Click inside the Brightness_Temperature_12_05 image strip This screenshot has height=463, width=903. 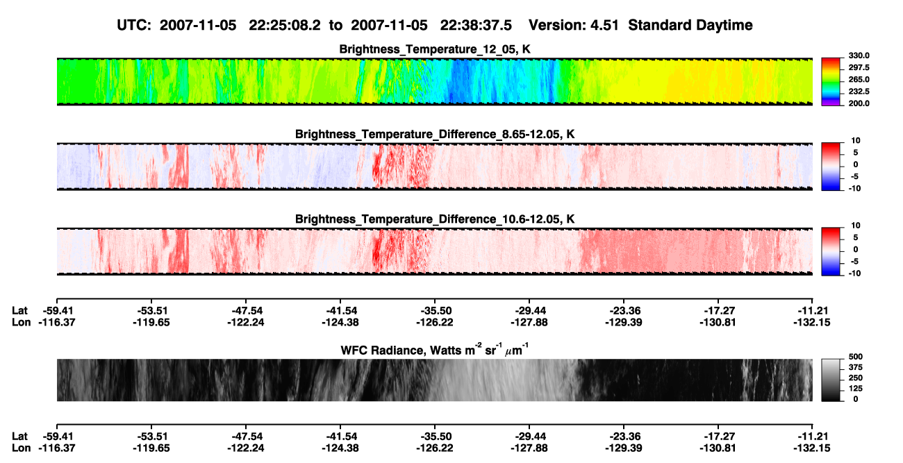click(x=434, y=81)
